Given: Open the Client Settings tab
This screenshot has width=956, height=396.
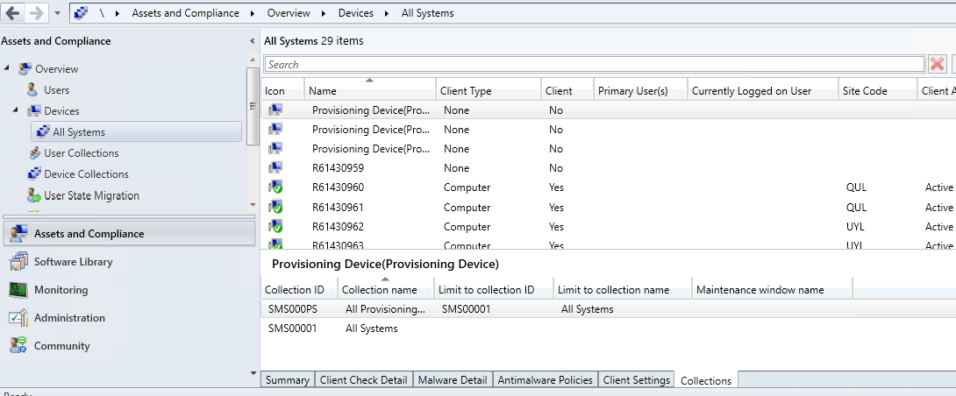Looking at the screenshot, I should 637,379.
